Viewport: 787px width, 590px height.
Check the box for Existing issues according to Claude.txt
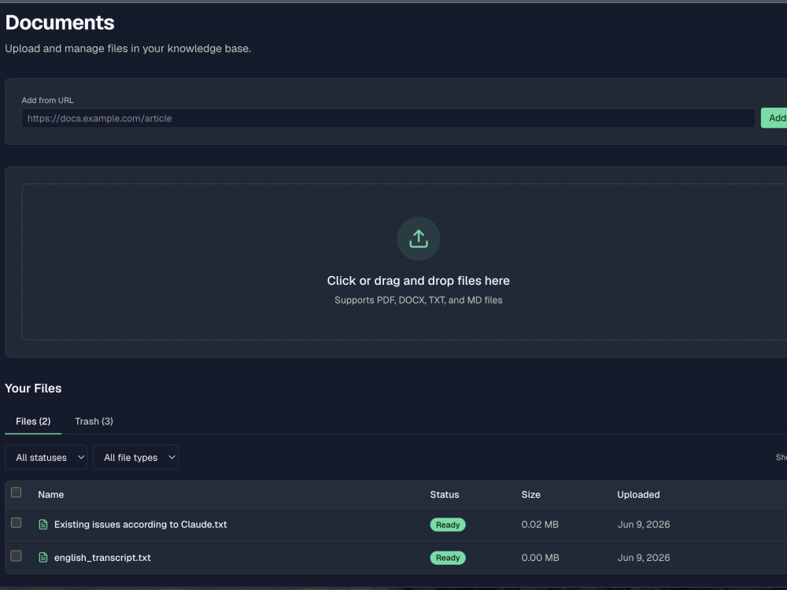[x=16, y=523]
